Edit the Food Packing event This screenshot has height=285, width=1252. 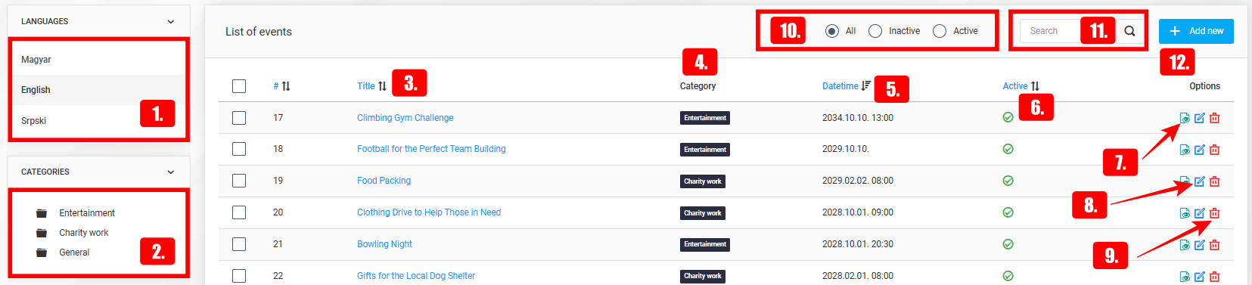(1199, 181)
